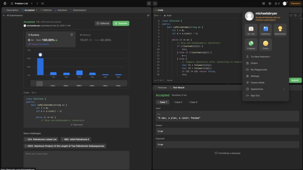Expand the Appearance submenu
The width and height of the screenshot is (303, 170).
pos(265,89)
